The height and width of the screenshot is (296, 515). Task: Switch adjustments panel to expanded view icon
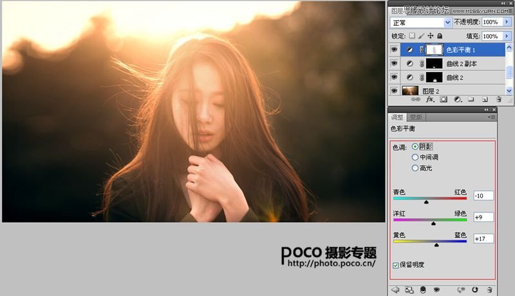[x=409, y=290]
